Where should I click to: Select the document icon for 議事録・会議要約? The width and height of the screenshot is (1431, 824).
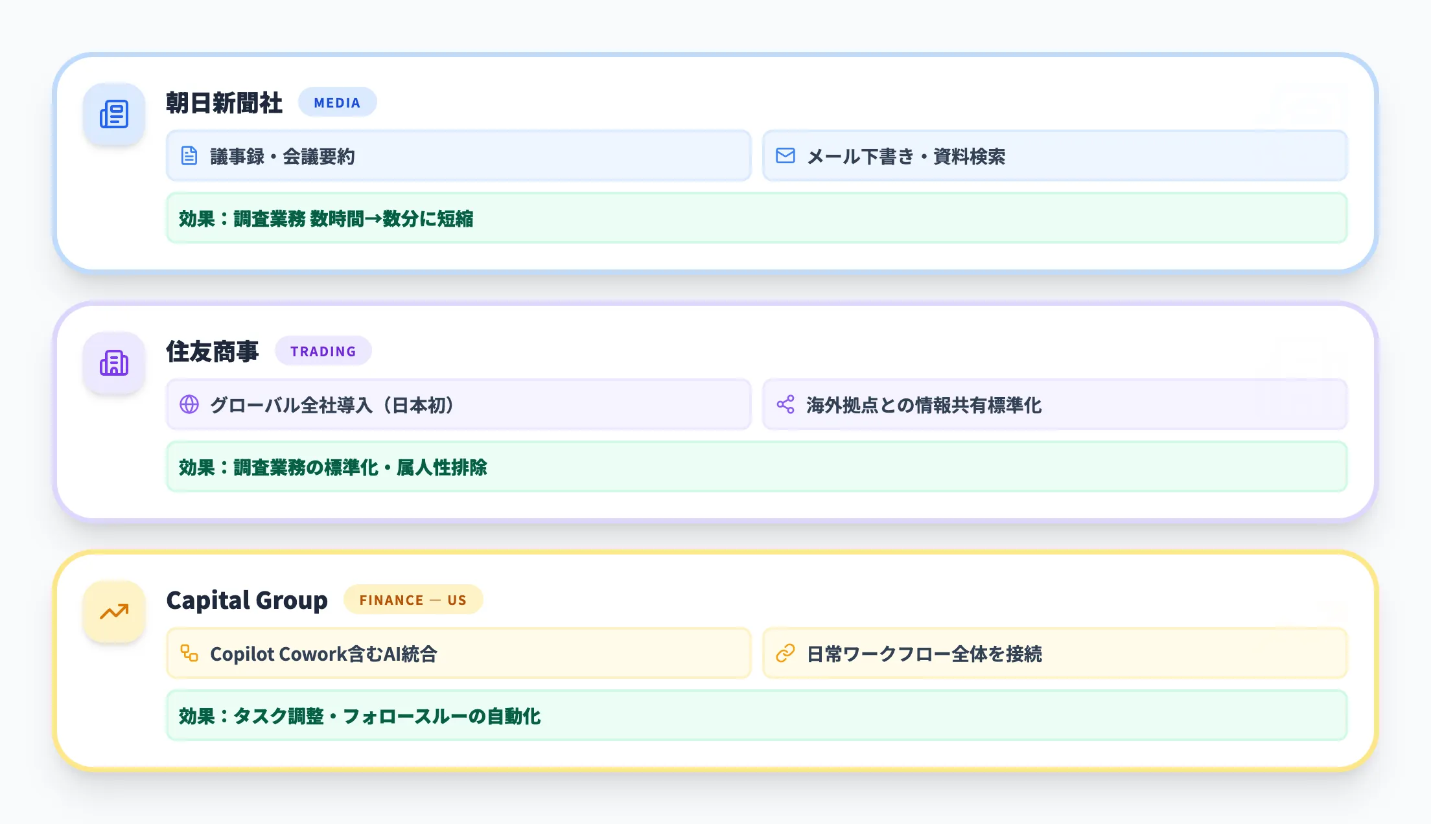click(x=189, y=155)
